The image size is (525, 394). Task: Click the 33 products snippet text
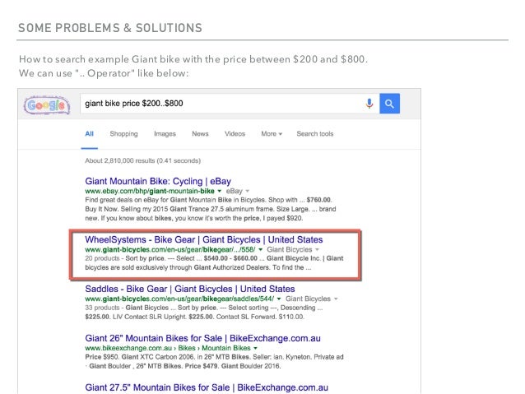point(102,308)
